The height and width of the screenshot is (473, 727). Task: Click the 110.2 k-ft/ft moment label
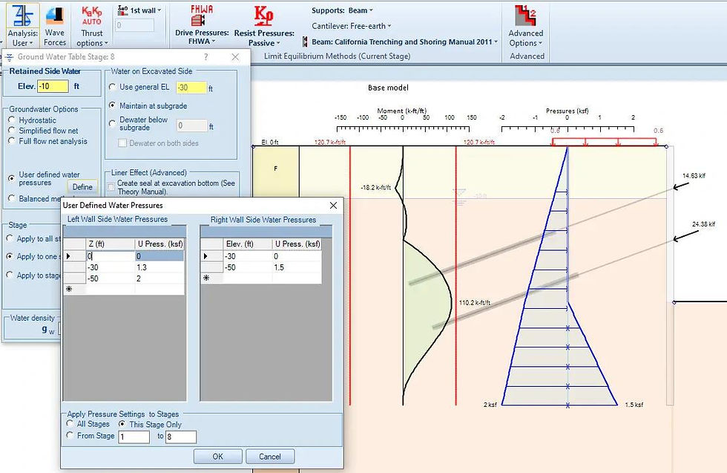tap(475, 303)
